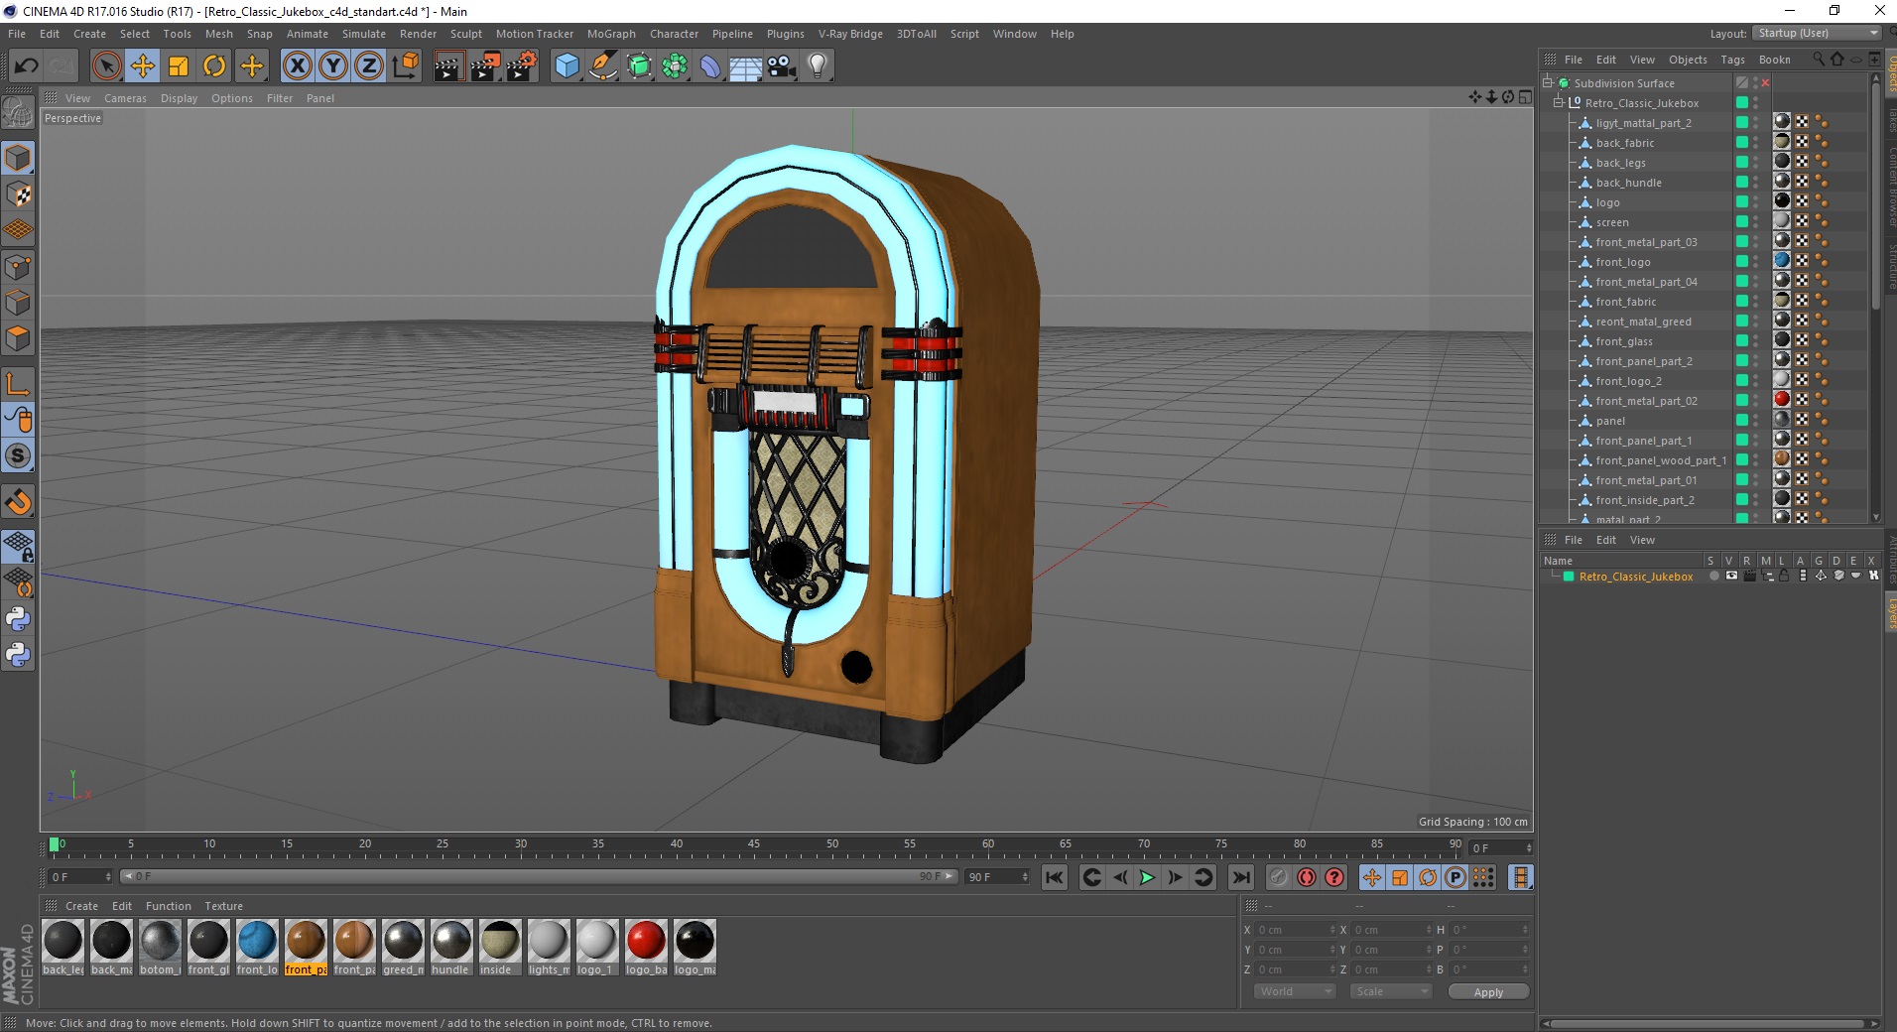This screenshot has width=1897, height=1032.
Task: Open the MoGraph menu
Action: tap(611, 34)
